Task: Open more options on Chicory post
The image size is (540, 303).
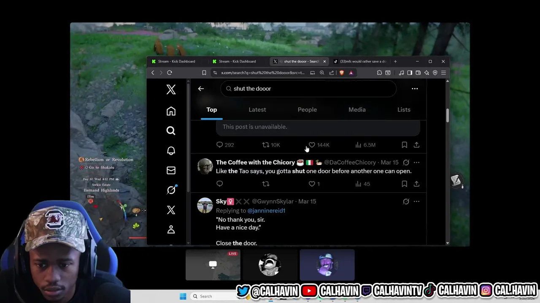Action: point(416,162)
